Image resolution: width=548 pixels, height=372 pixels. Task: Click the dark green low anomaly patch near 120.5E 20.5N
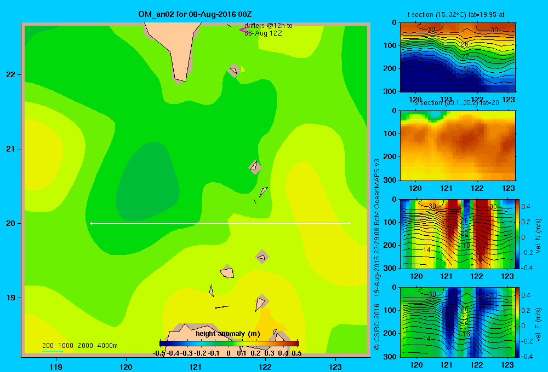[149, 182]
